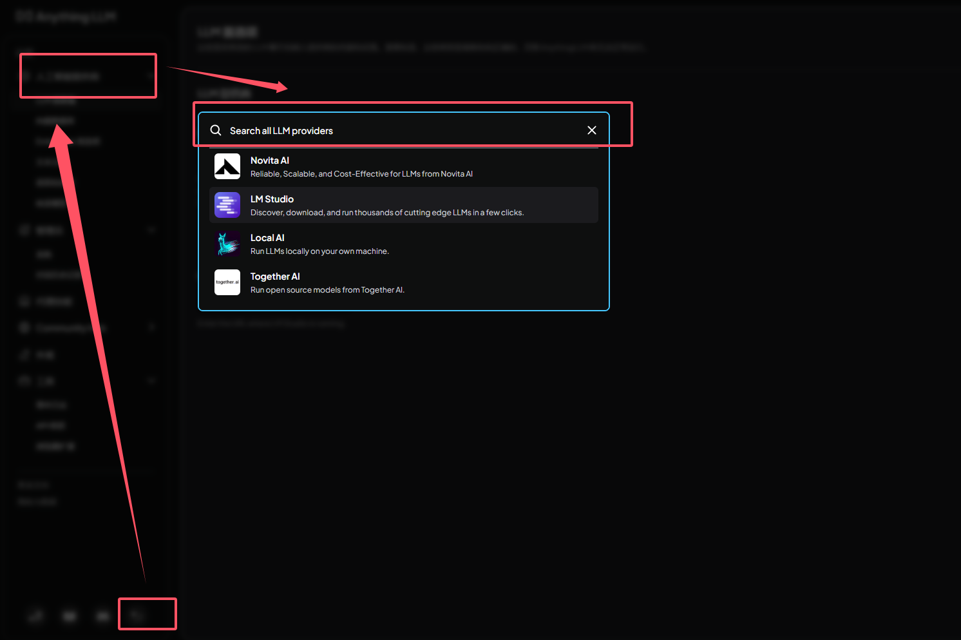Choose the Novita AI provider name

pyautogui.click(x=270, y=160)
